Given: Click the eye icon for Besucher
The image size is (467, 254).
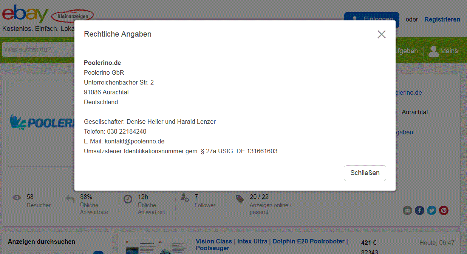Looking at the screenshot, I should [x=17, y=197].
